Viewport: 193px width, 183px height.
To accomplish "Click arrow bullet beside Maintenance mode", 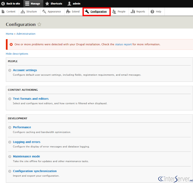I will point(10,156).
